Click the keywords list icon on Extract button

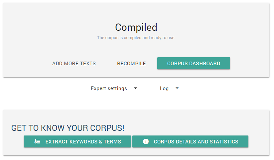37,141
